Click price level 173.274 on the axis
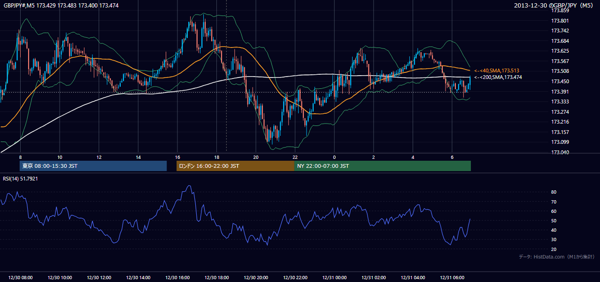Screen dimensions: 600x282 click(x=561, y=112)
